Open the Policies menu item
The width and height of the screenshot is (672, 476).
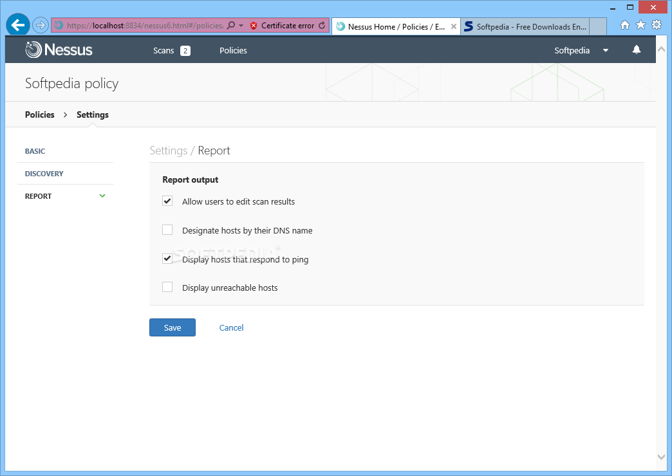[233, 51]
